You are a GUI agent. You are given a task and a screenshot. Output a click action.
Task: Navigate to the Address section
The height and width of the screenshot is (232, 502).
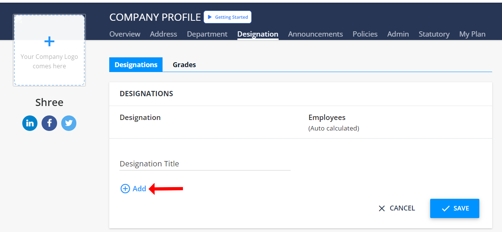pyautogui.click(x=163, y=34)
